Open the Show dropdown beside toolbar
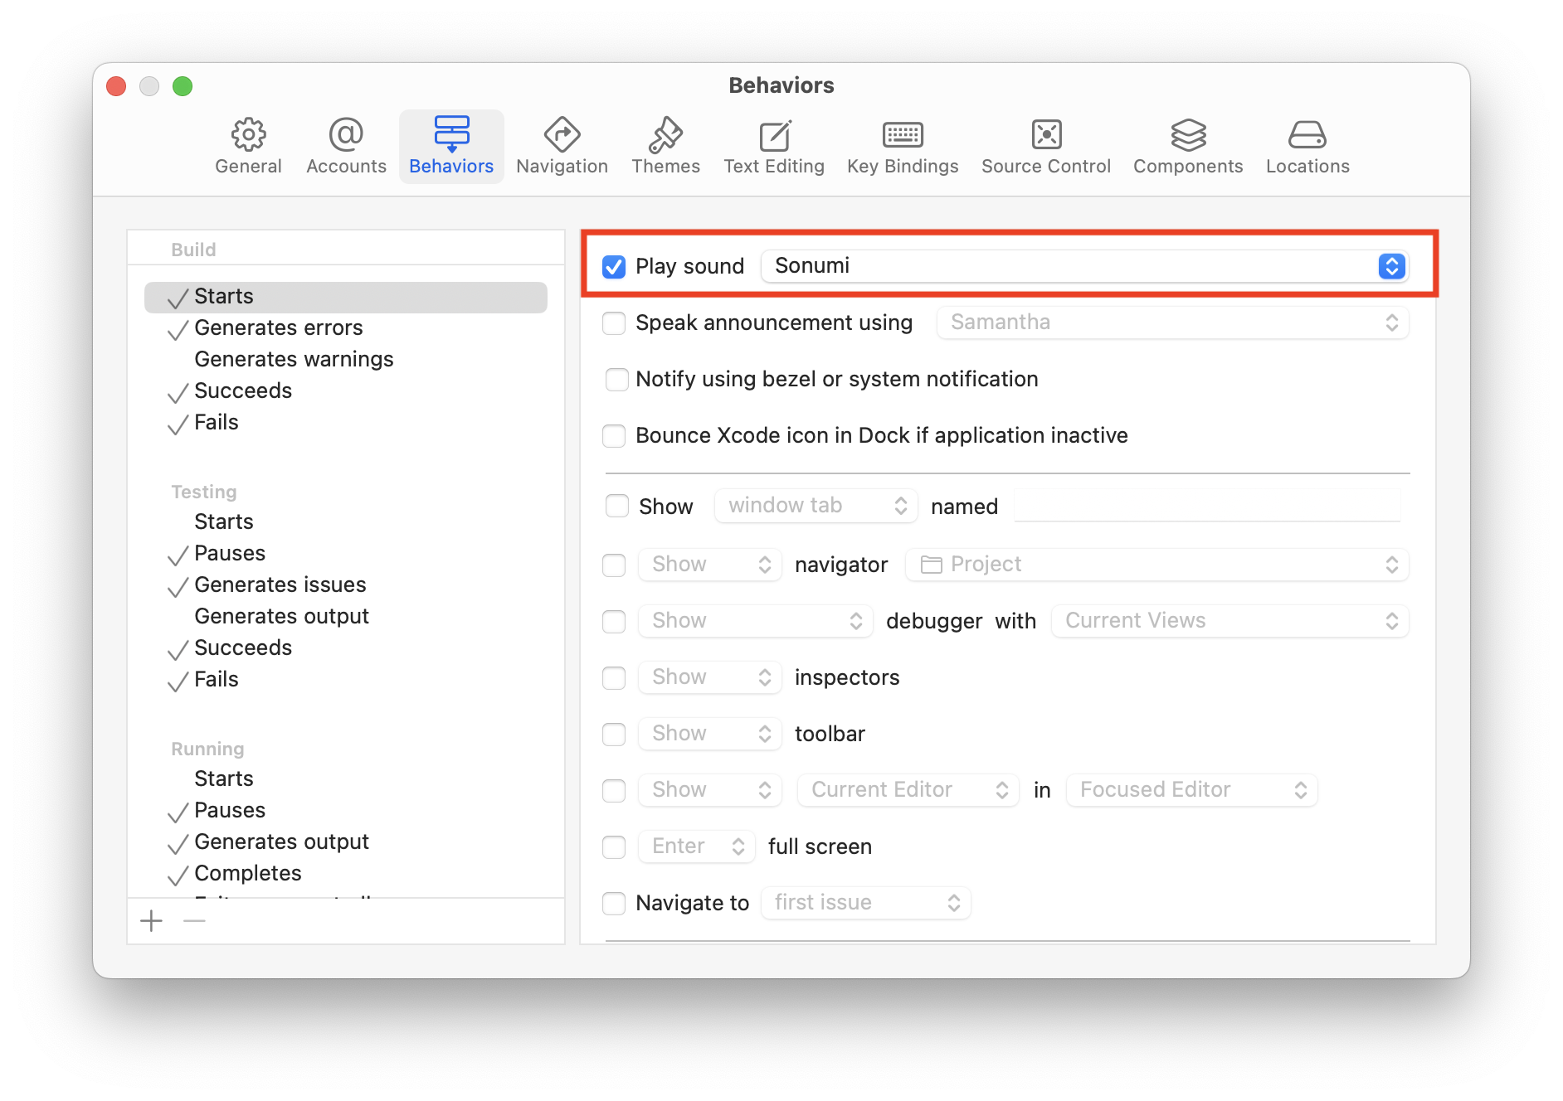The width and height of the screenshot is (1563, 1101). click(709, 734)
